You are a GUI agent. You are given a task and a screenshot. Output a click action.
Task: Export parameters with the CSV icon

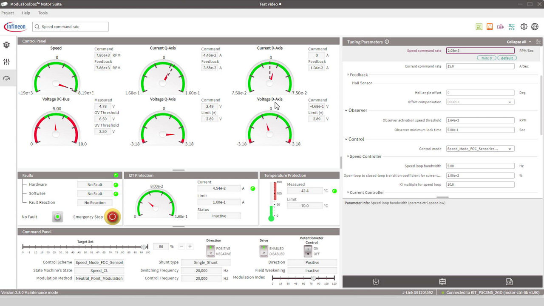coord(509,282)
